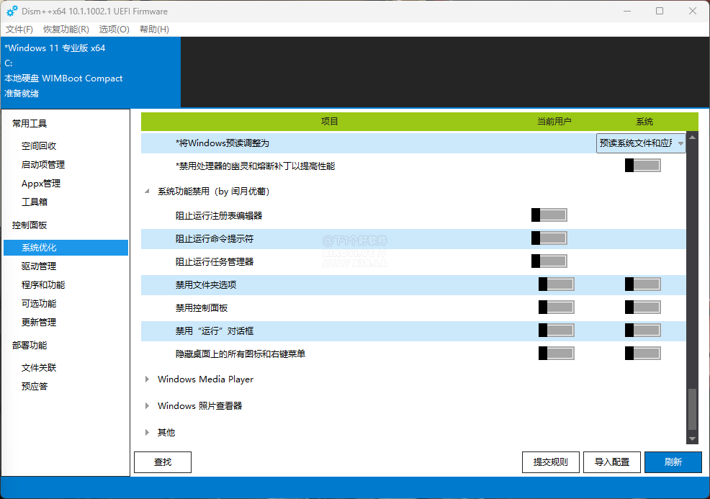Toggle 阻止运行任务管理器 for current user
The height and width of the screenshot is (499, 710).
[x=549, y=261]
